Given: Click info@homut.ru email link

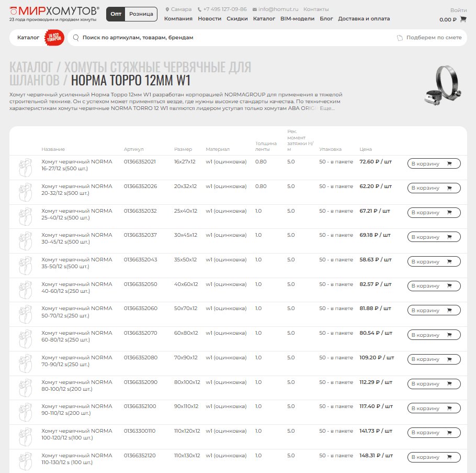Looking at the screenshot, I should point(278,9).
